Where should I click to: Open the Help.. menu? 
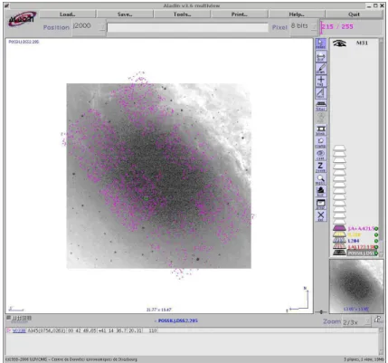pos(297,14)
